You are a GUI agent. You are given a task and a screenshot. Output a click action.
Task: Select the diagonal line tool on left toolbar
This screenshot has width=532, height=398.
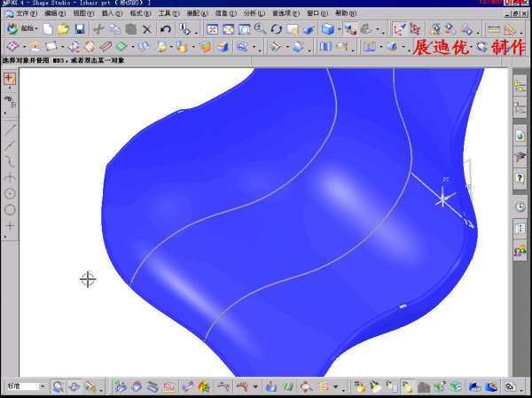[x=10, y=129]
